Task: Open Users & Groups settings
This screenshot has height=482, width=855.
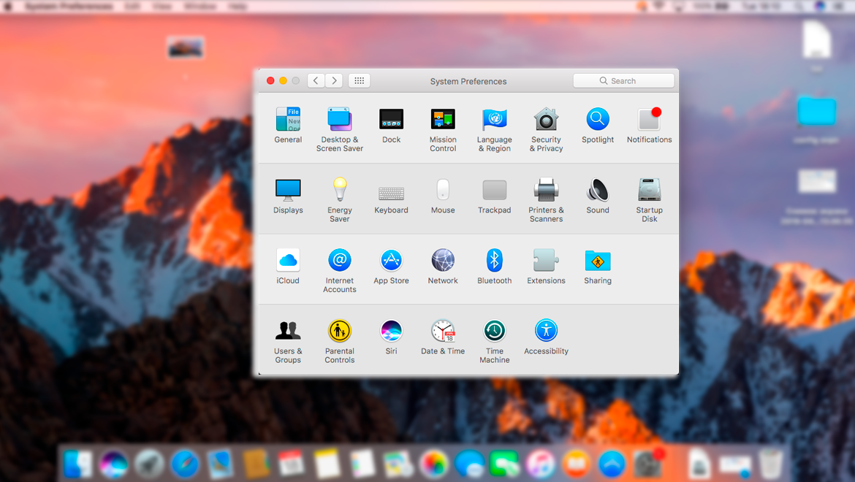Action: (x=288, y=342)
